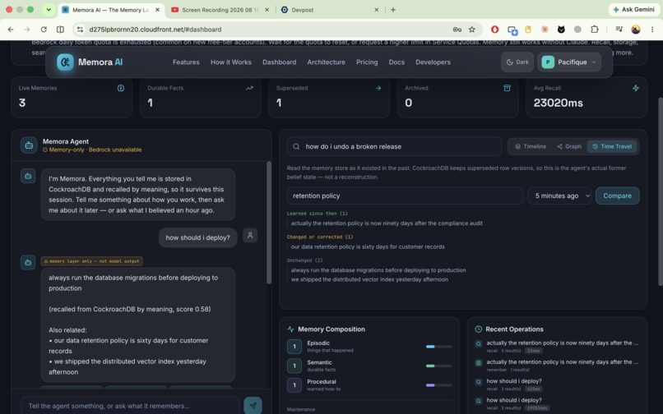Click the Memora Agent robot avatar

[29, 145]
